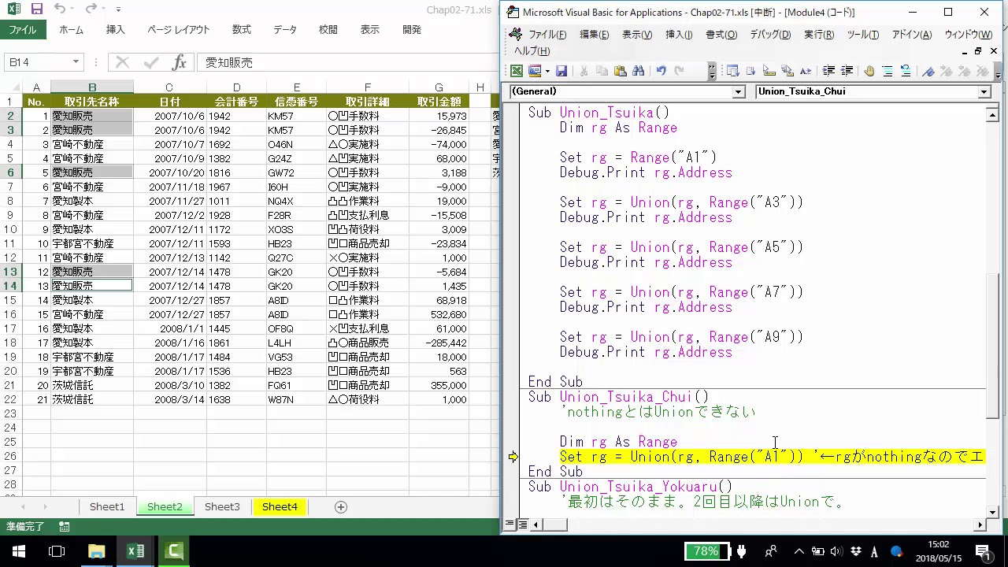Click the new sheet plus button

pyautogui.click(x=341, y=507)
